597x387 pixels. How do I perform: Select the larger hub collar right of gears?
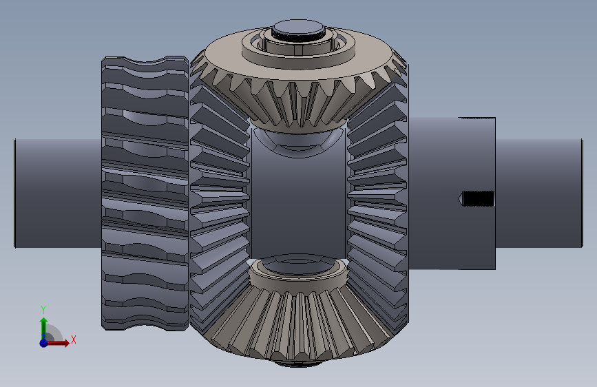click(452, 193)
